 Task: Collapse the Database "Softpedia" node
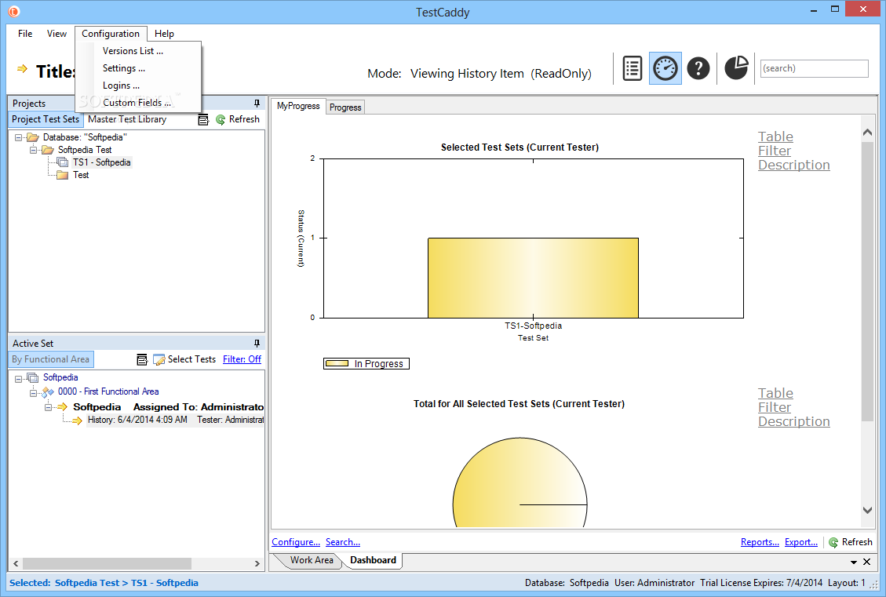click(19, 137)
